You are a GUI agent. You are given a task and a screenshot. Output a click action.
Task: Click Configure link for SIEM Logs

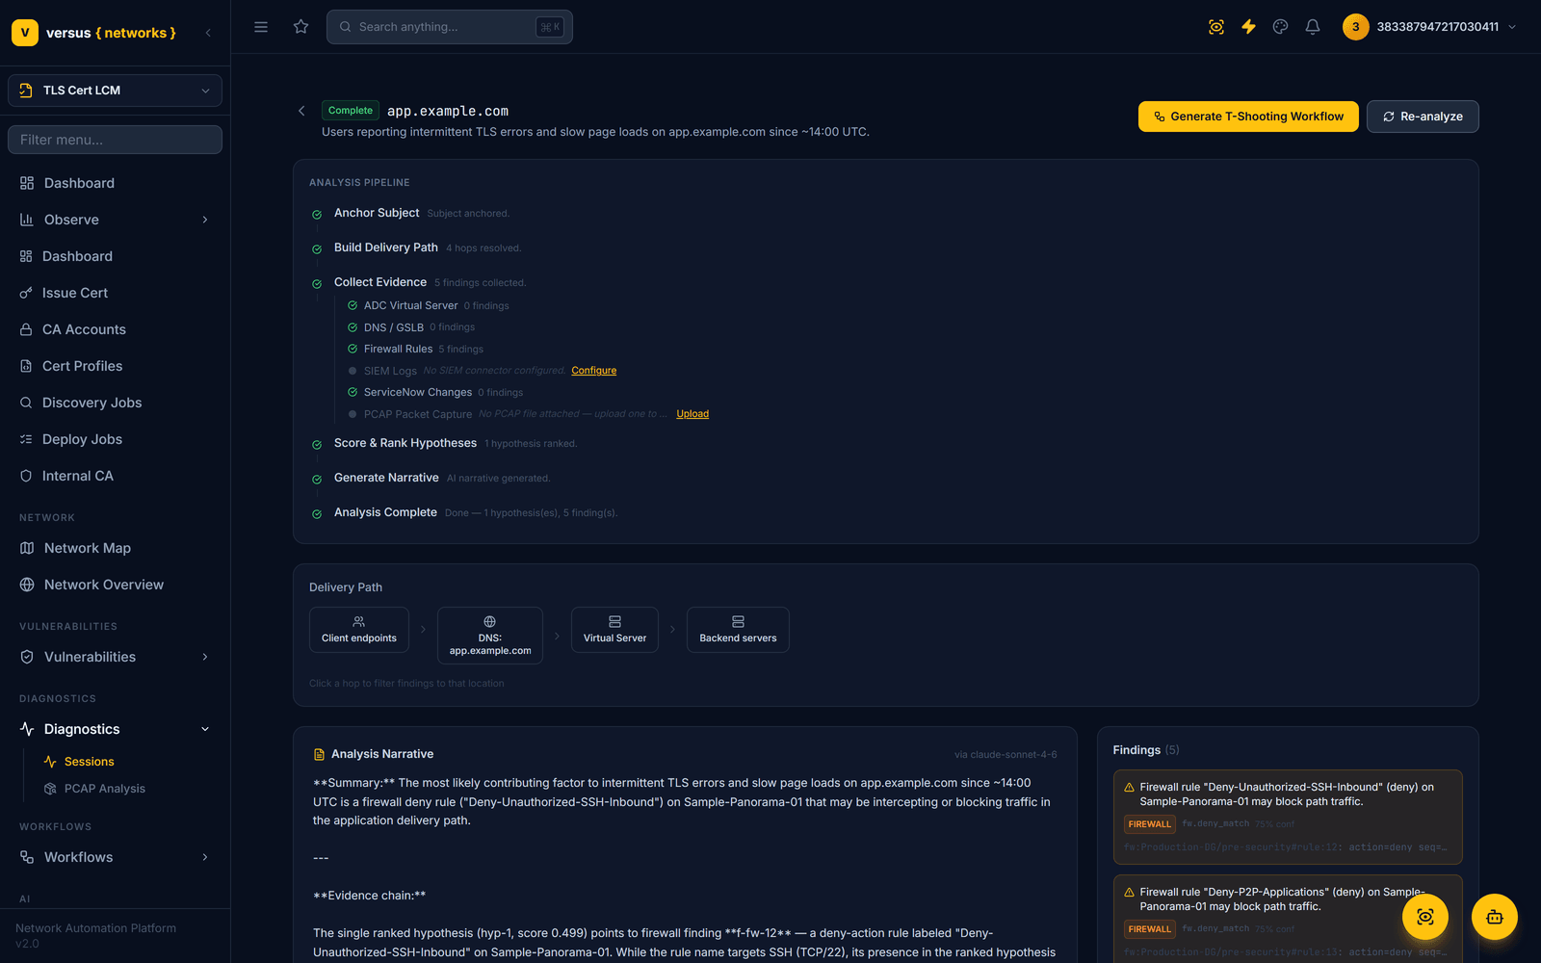(x=594, y=371)
